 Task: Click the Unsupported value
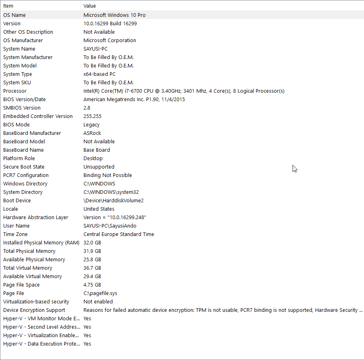tap(99, 167)
